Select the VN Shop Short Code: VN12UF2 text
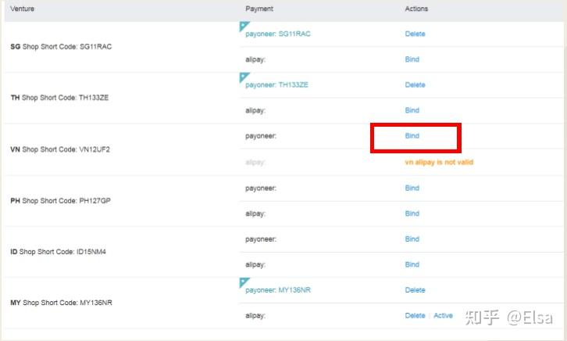Viewport: 567px width, 341px height. click(x=60, y=149)
